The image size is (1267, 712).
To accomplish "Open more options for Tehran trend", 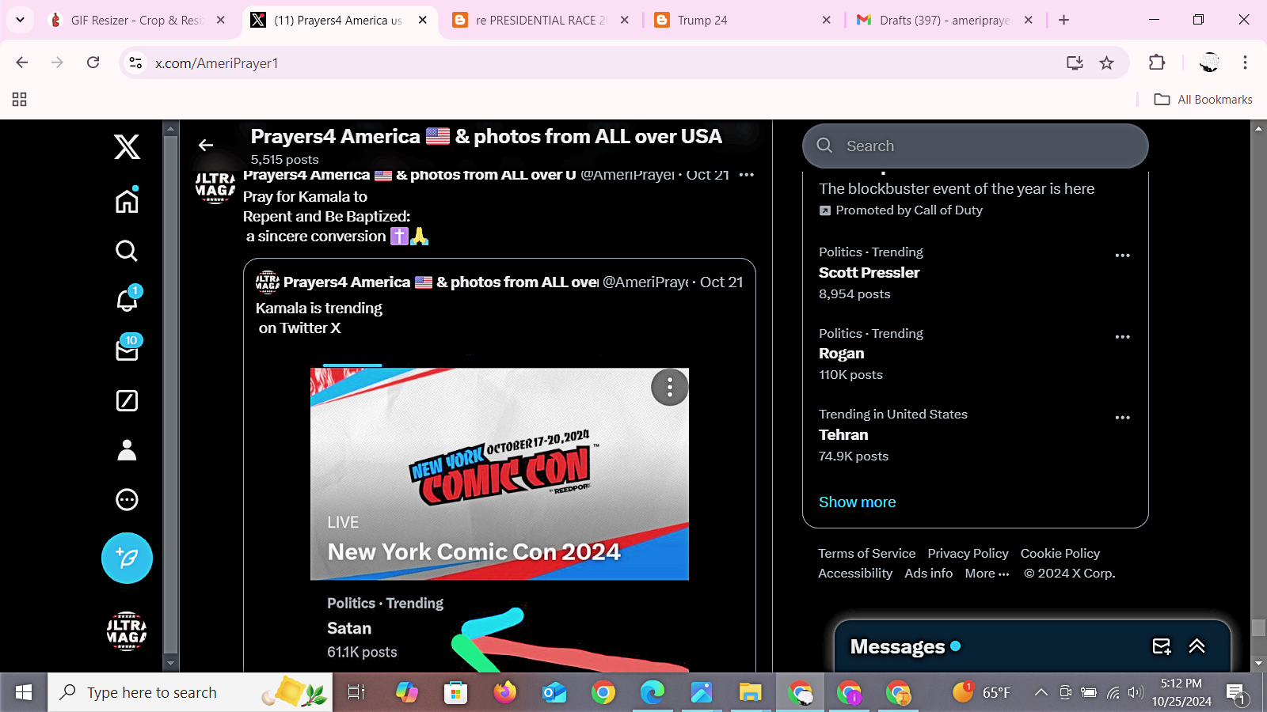I will 1122,418.
